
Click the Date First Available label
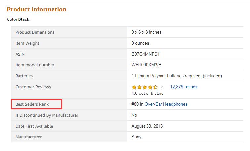coord(34,126)
